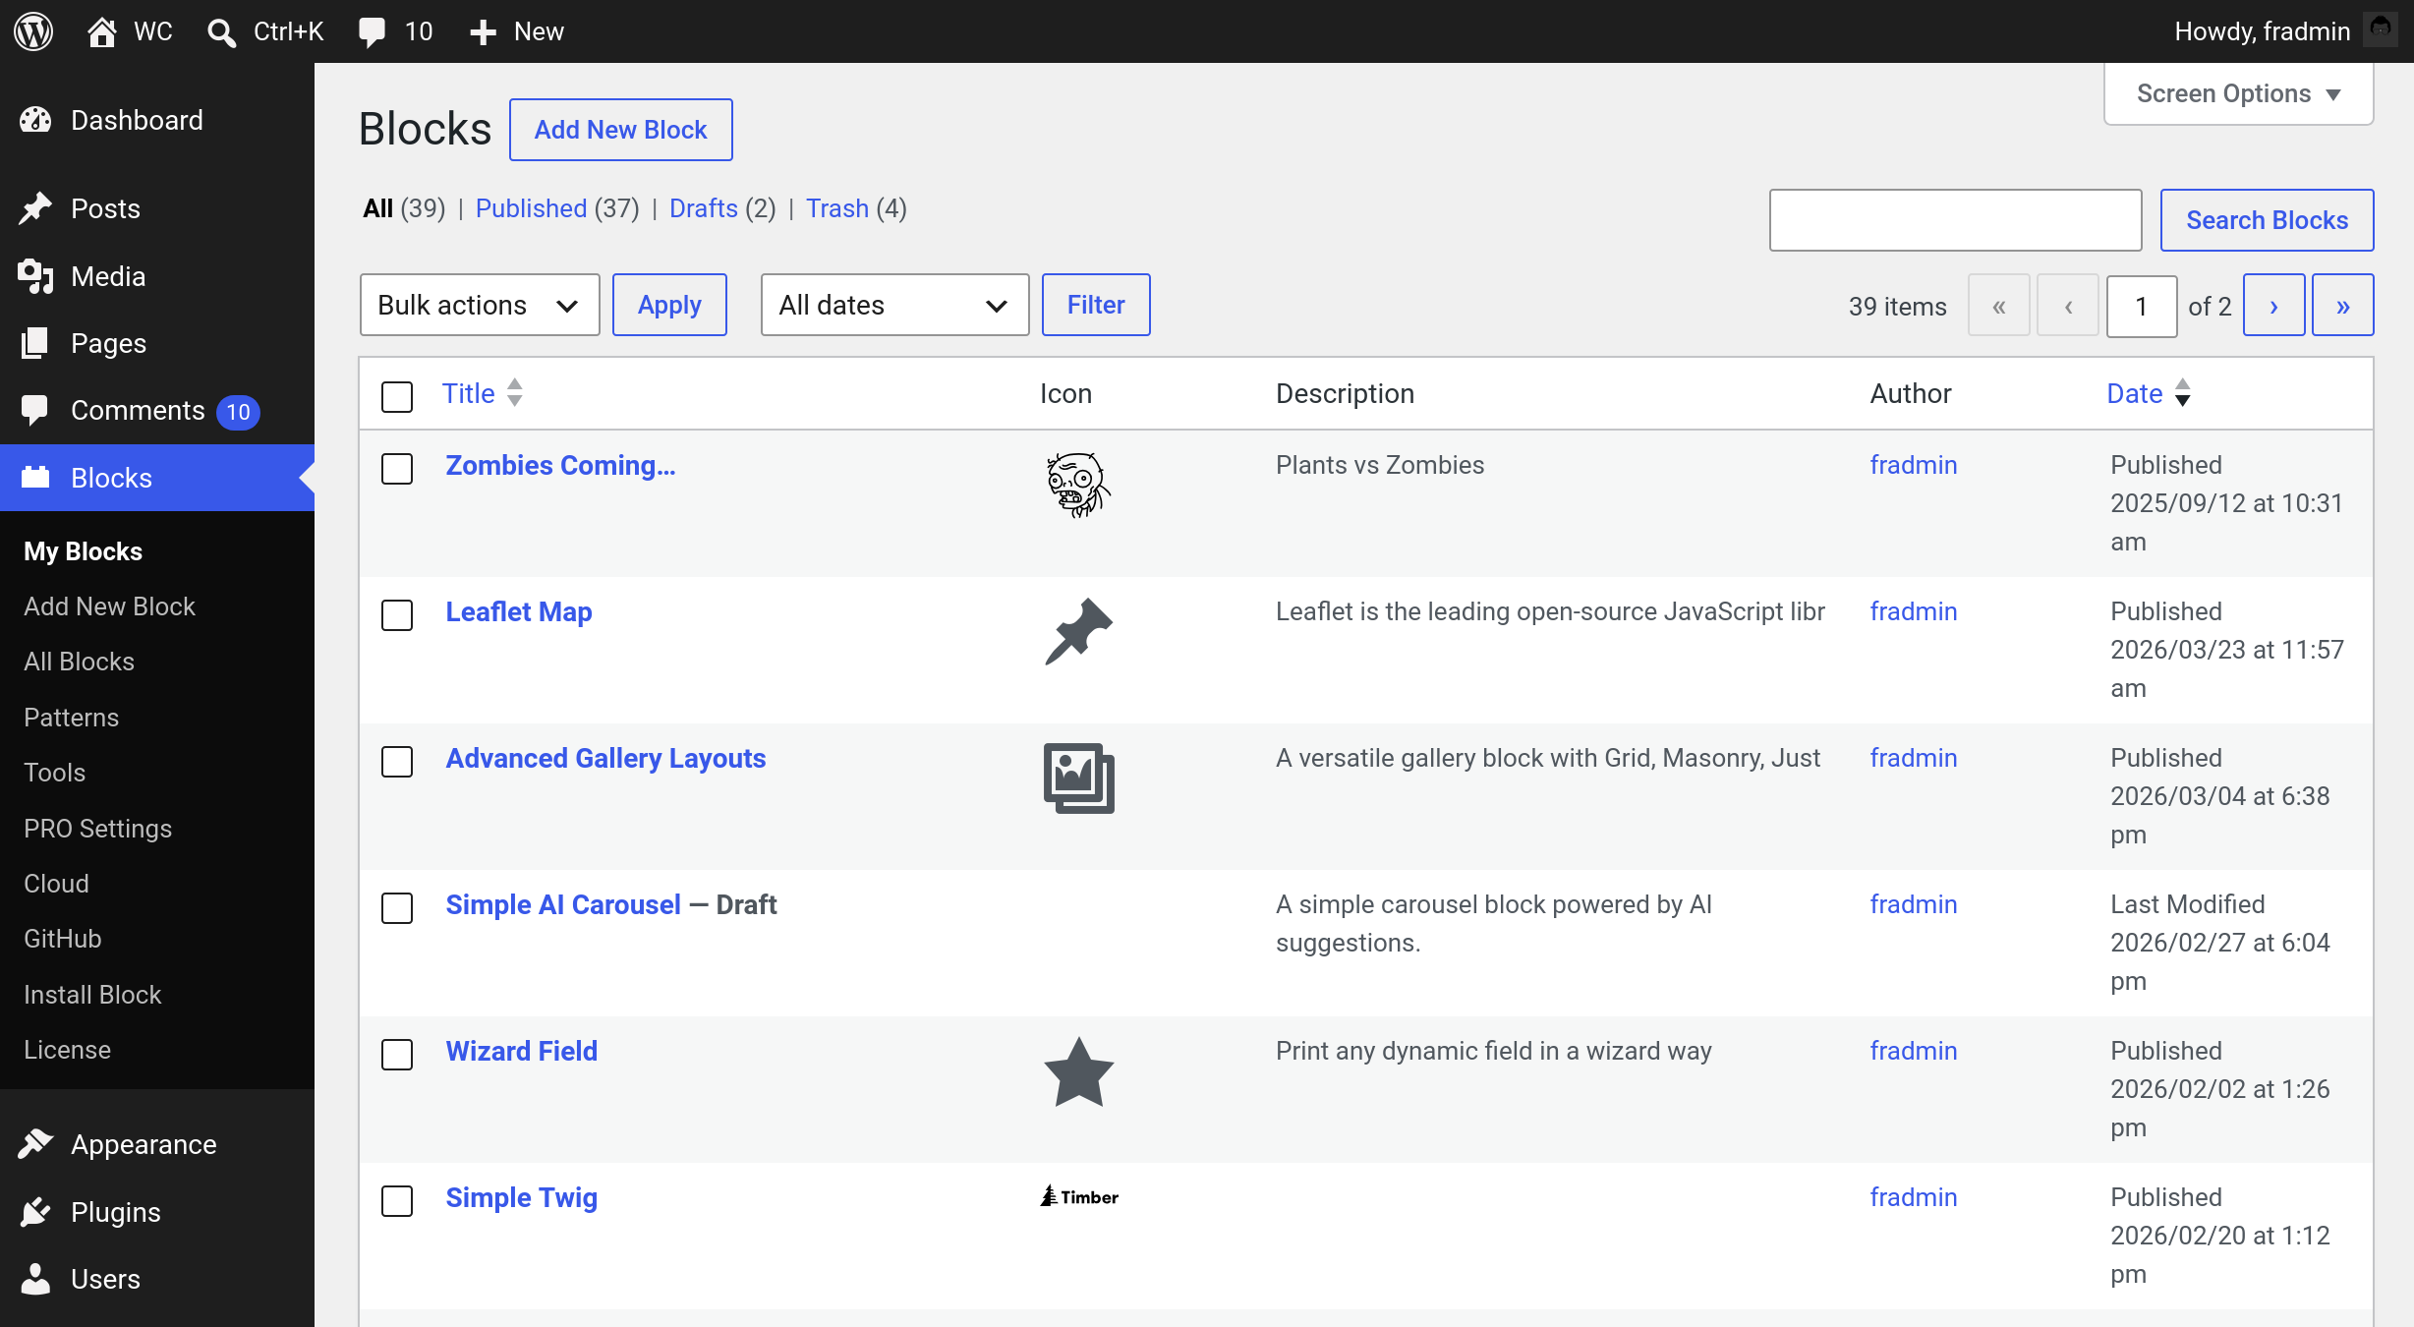Open the Simple AI Carousel block title
This screenshot has width=2414, height=1327.
pyautogui.click(x=563, y=904)
